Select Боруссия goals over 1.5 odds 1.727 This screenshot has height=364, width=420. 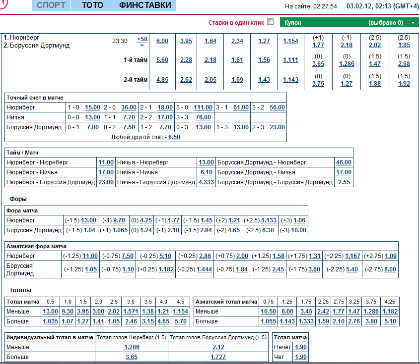218,357
